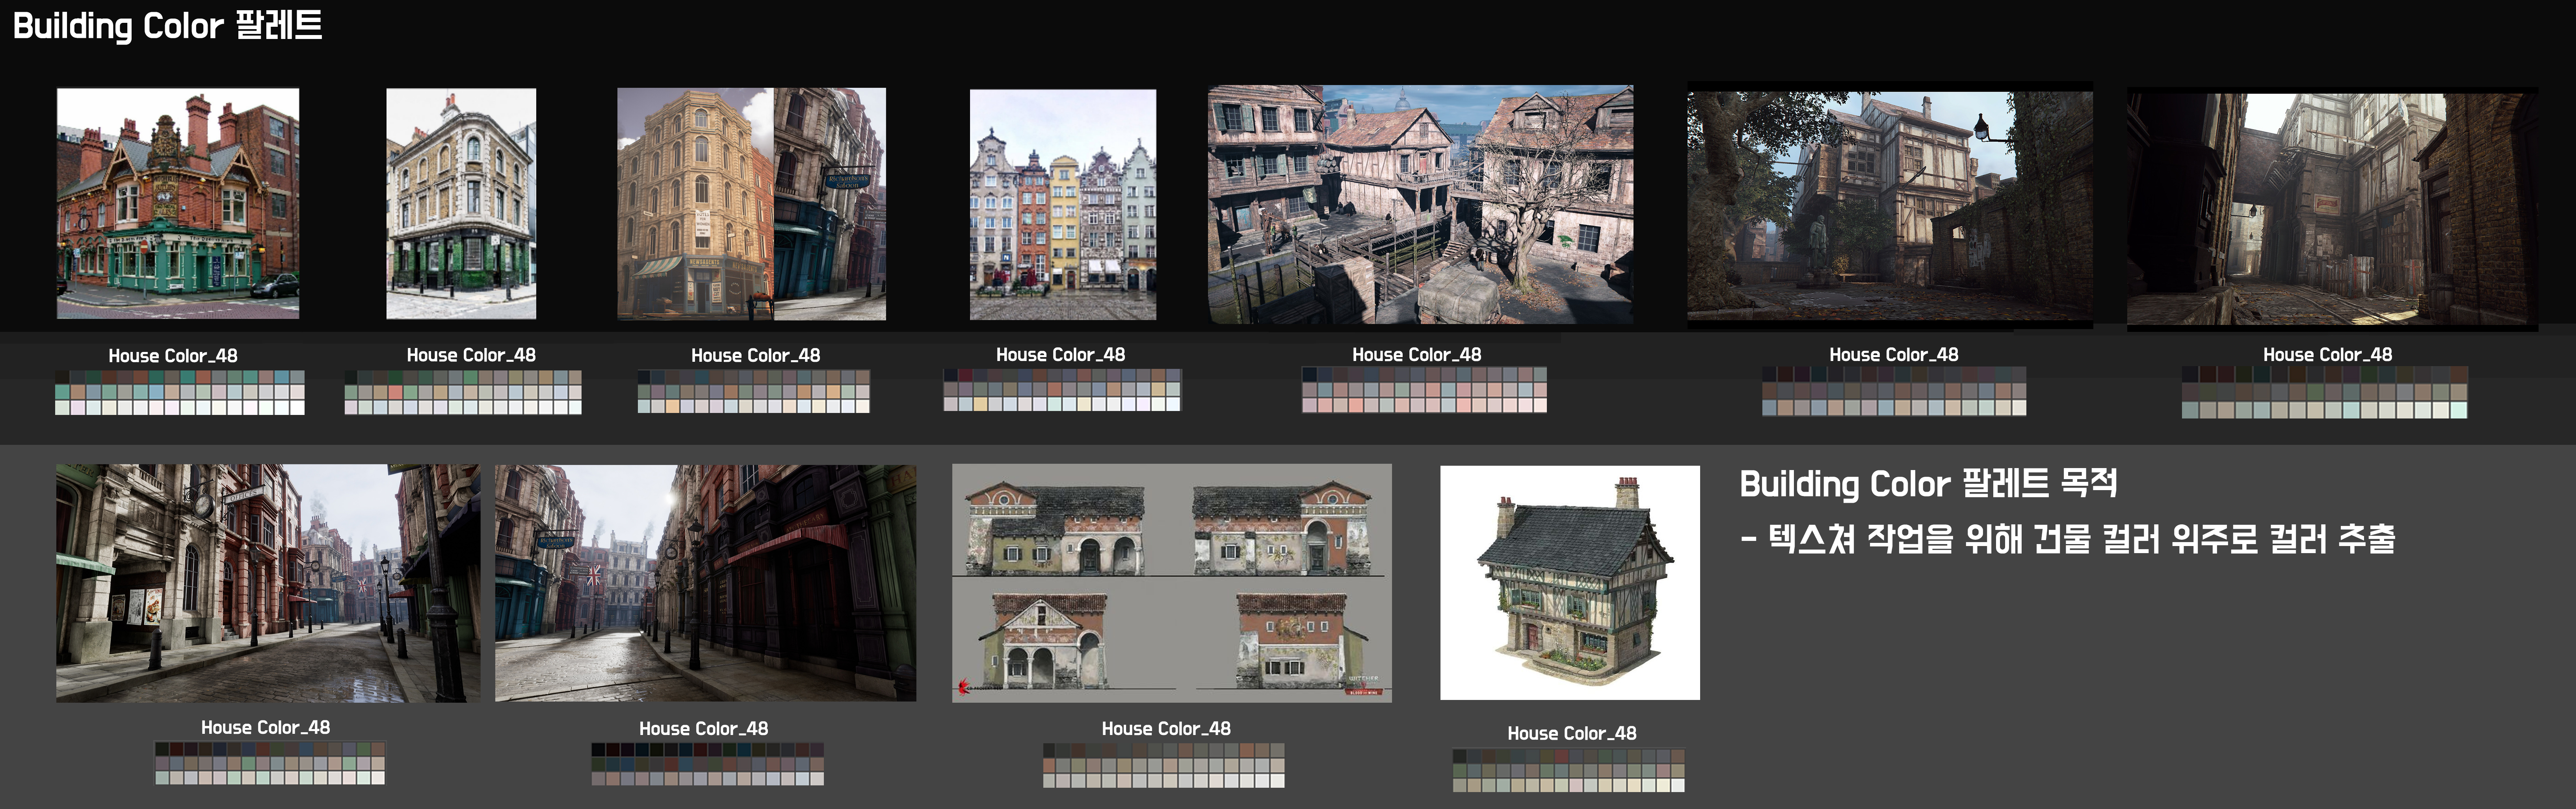
Task: Select the white stone corner building photo
Action: point(461,204)
